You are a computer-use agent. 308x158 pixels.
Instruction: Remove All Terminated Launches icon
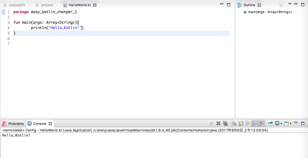coord(225,123)
